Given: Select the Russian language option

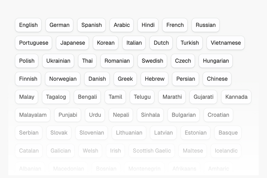Looking at the screenshot, I should [x=206, y=25].
